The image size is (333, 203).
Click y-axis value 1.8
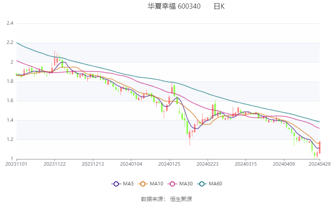[x=10, y=81]
